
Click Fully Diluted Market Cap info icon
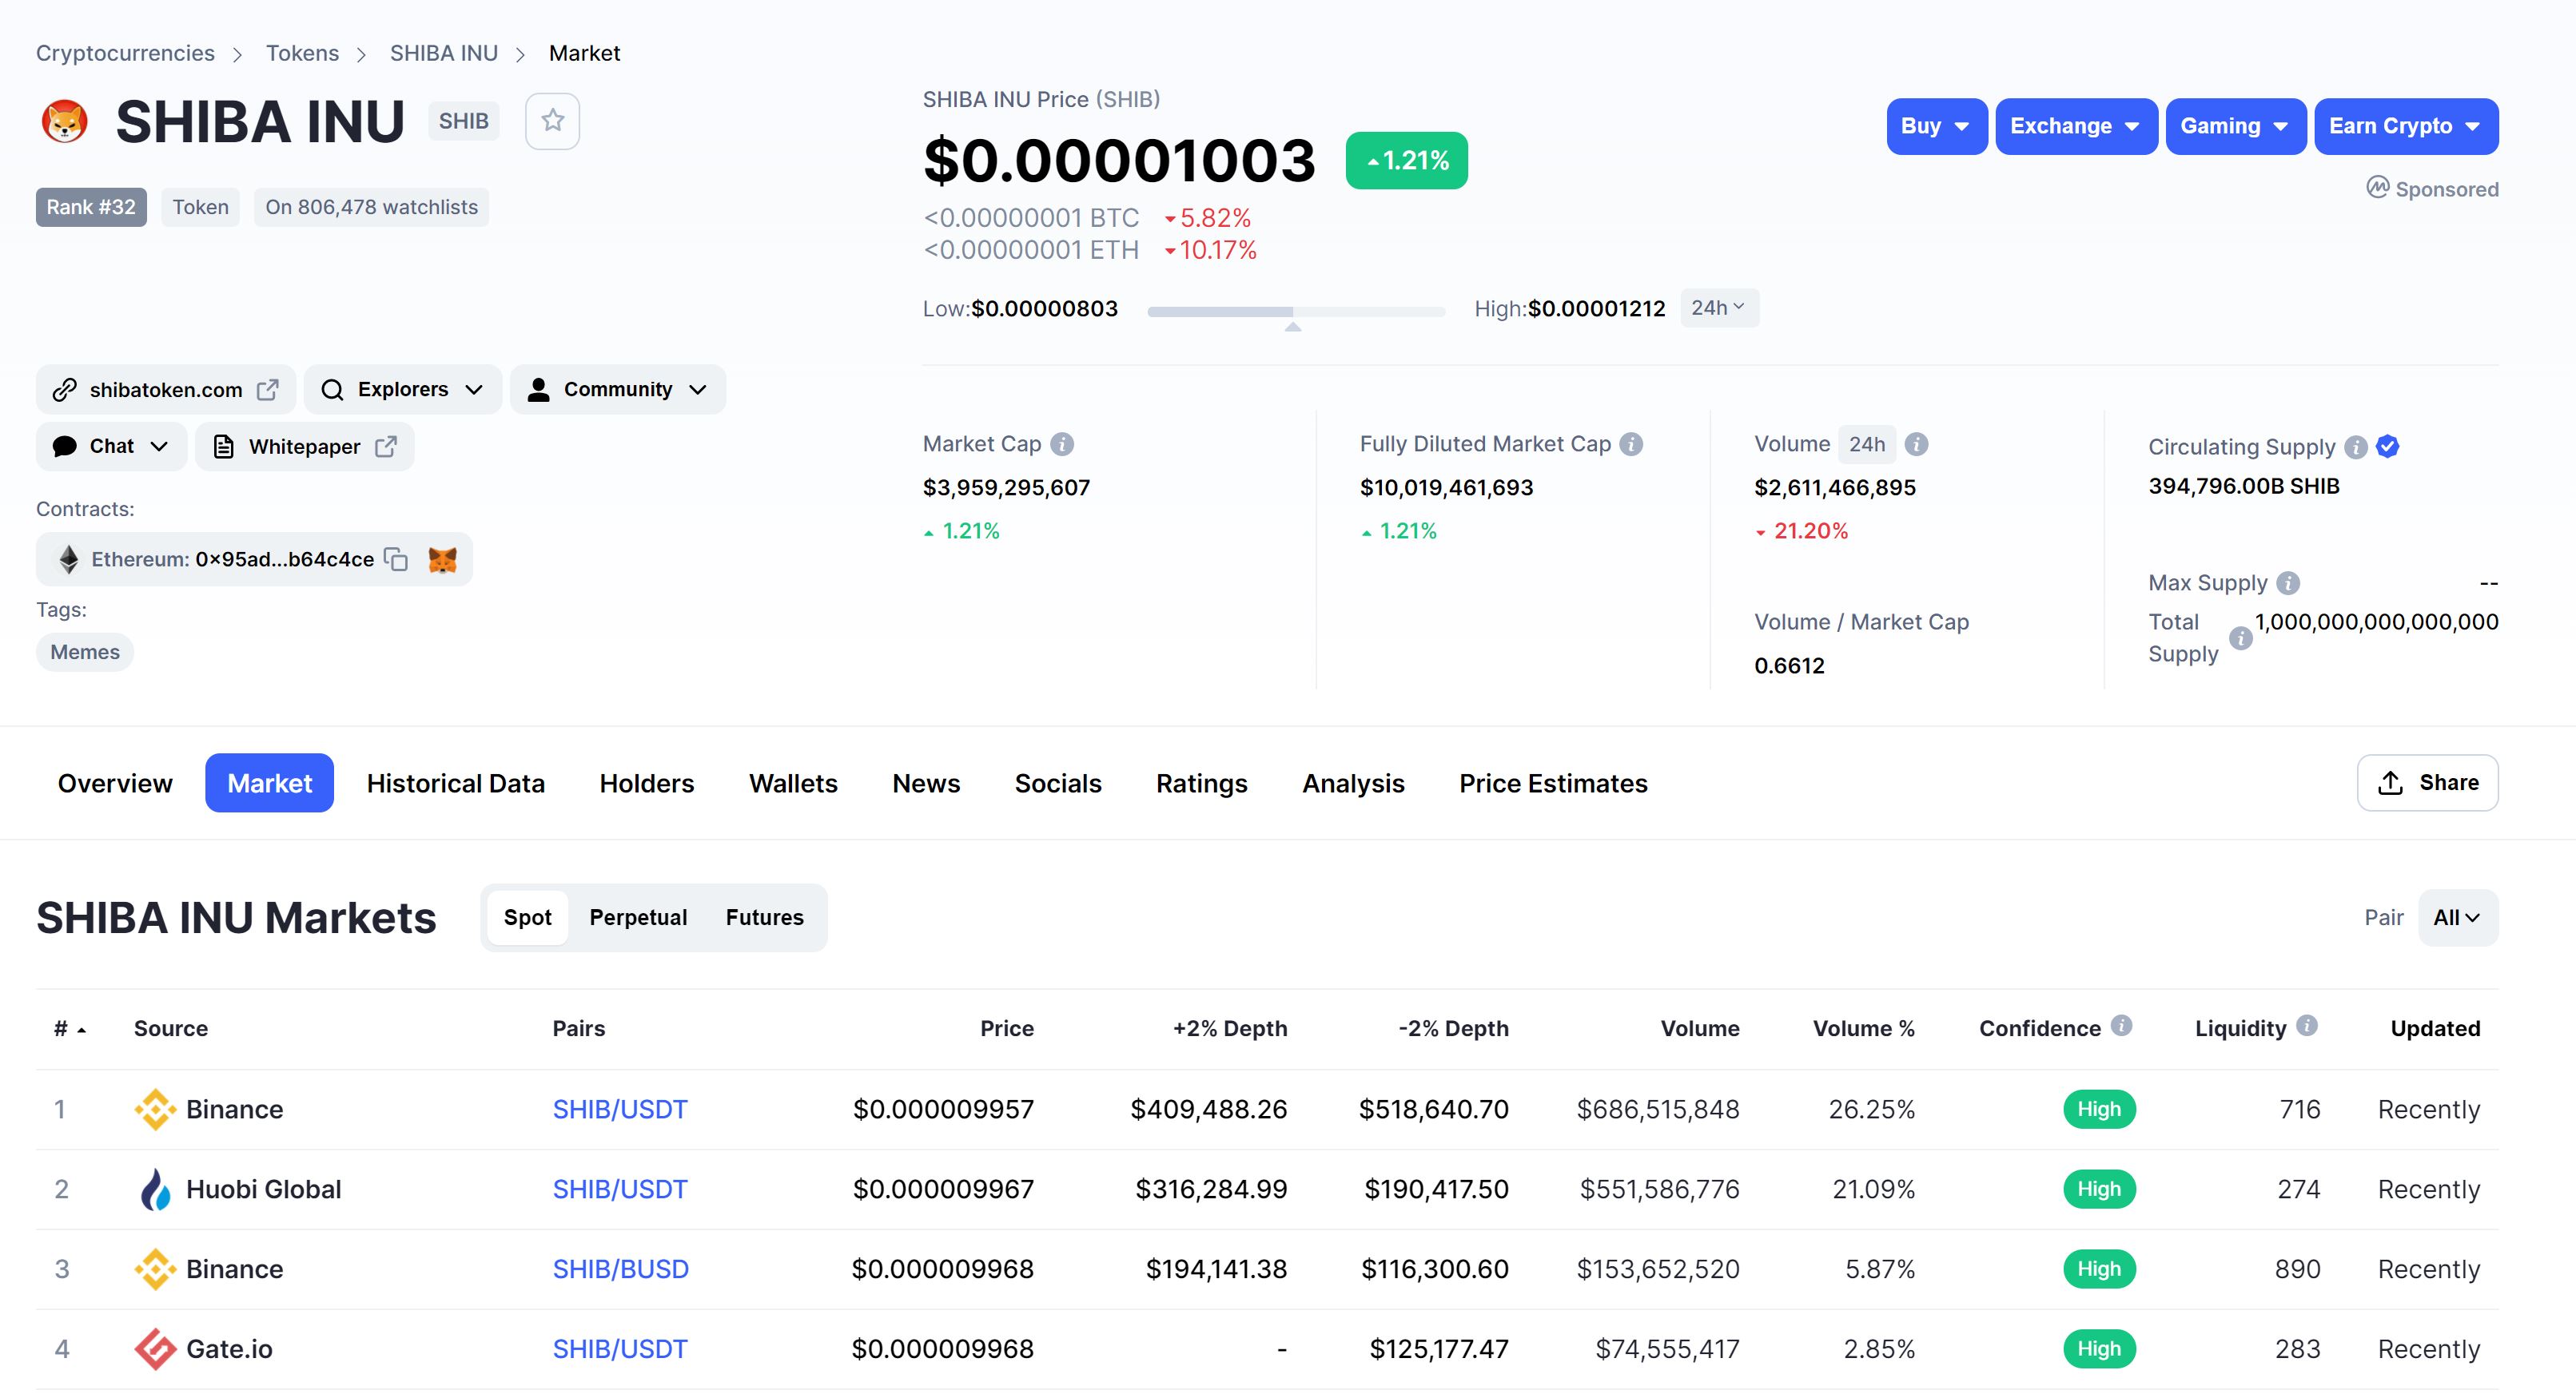pos(1631,443)
